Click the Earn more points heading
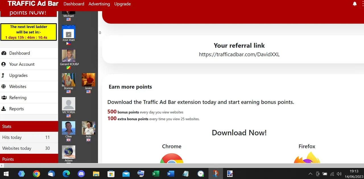Image resolution: width=364 pixels, height=179 pixels. [x=130, y=87]
